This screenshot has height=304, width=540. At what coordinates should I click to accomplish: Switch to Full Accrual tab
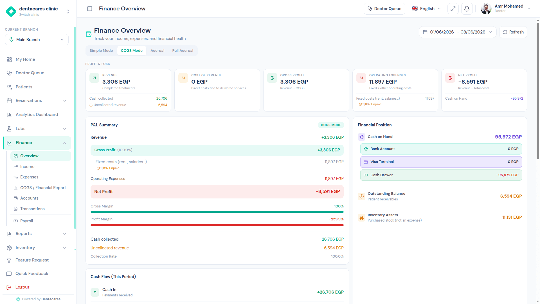pyautogui.click(x=183, y=51)
